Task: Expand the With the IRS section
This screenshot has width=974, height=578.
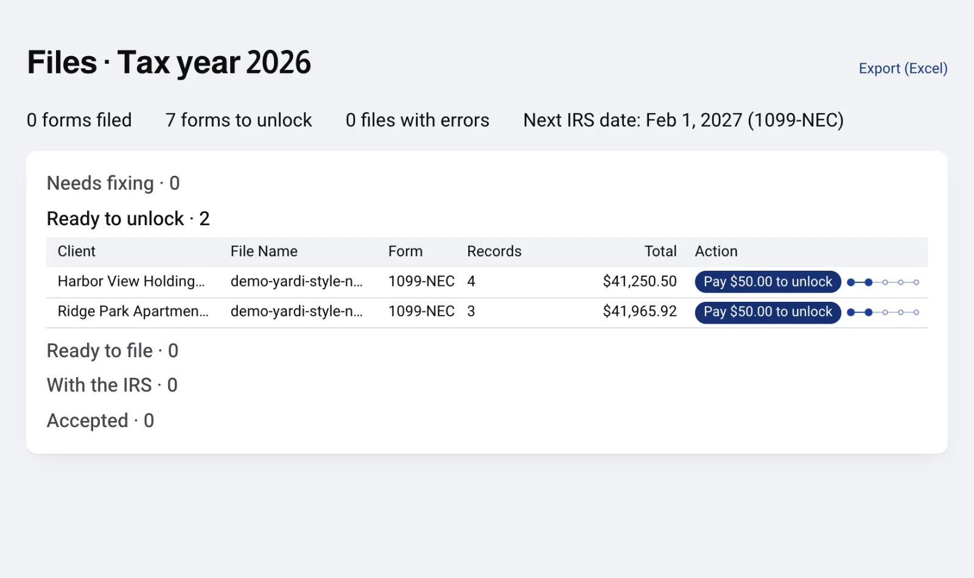Action: (112, 385)
